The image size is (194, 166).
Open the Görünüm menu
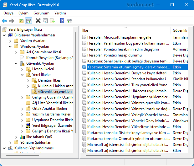point(41,13)
